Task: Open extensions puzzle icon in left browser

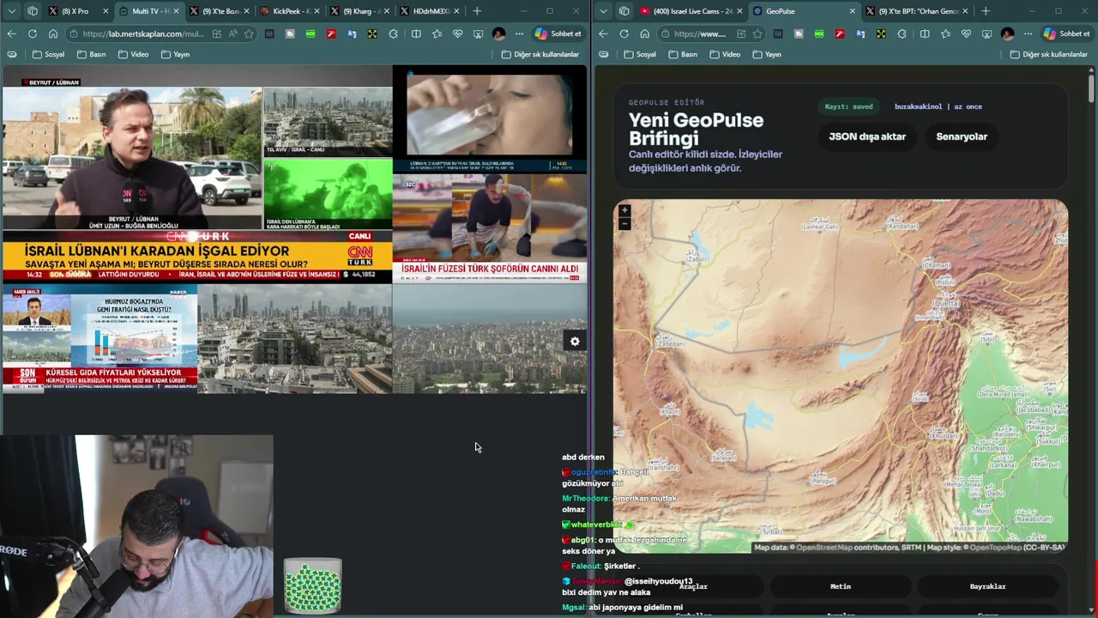Action: (393, 33)
